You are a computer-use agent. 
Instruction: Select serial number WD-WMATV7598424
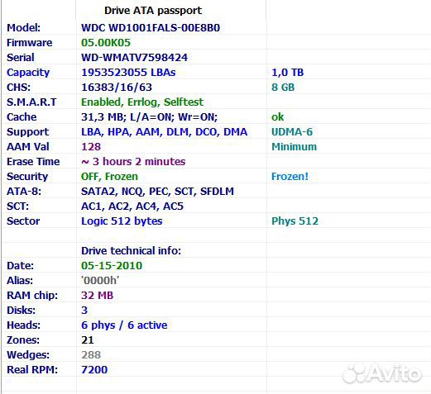pyautogui.click(x=134, y=58)
